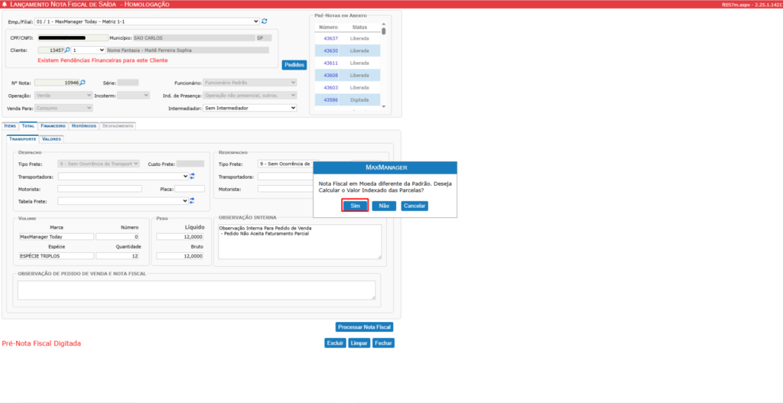Go to the Históricos tab
The image size is (783, 403).
click(x=83, y=125)
